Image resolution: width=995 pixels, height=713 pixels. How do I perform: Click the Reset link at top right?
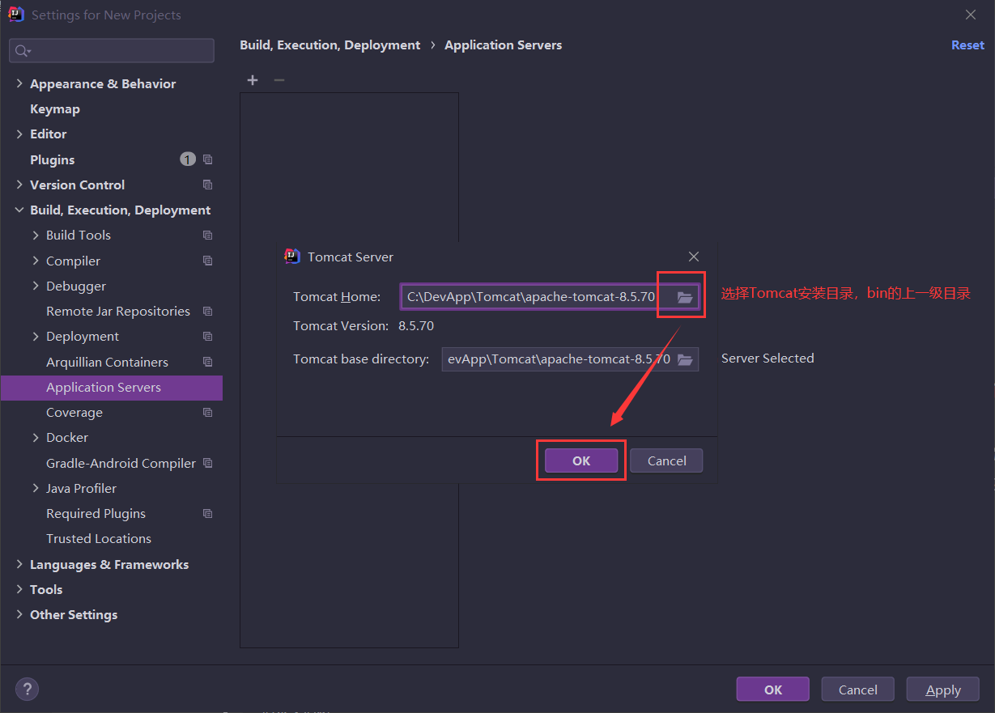tap(967, 45)
